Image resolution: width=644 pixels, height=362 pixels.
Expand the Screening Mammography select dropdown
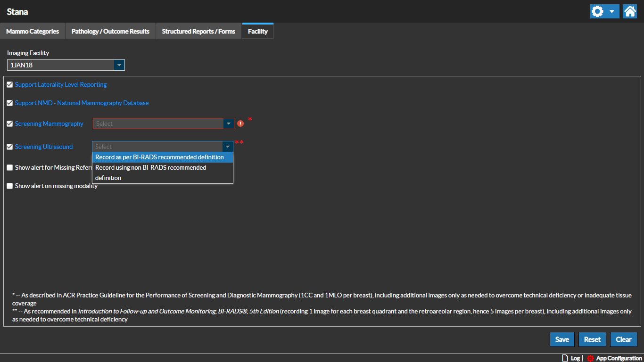pos(228,123)
